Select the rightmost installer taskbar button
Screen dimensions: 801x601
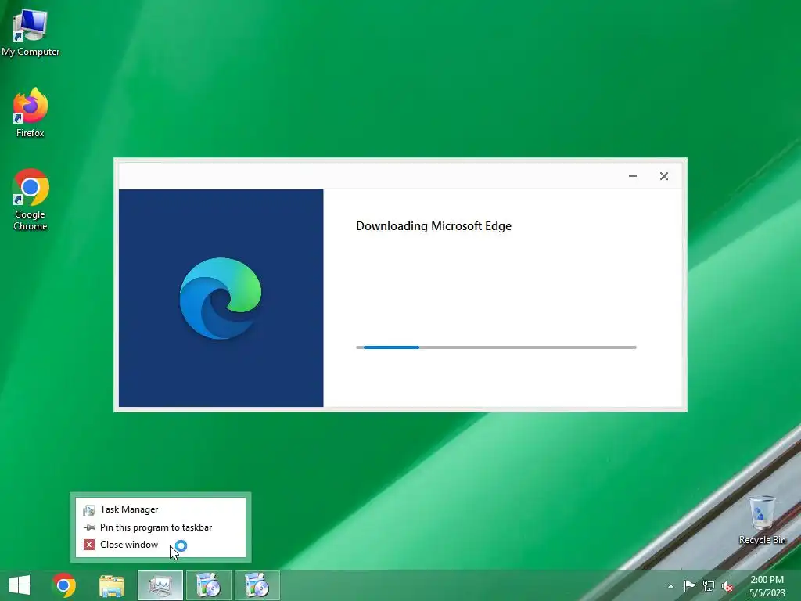point(257,585)
